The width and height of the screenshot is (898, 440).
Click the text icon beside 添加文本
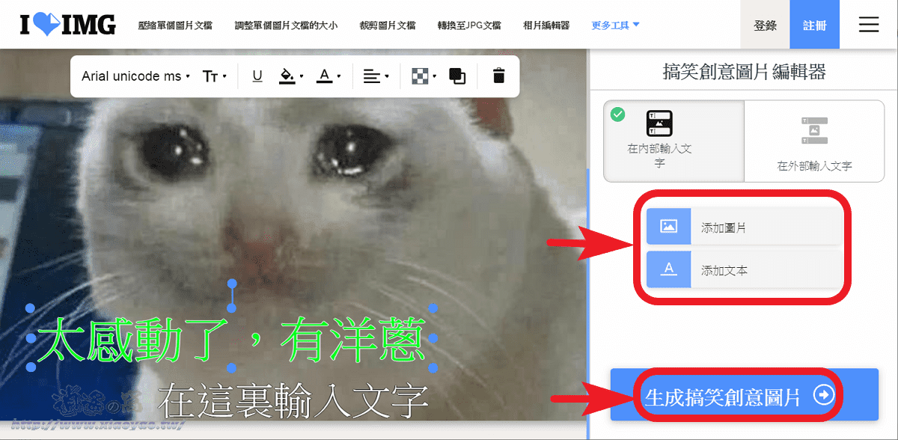(669, 270)
